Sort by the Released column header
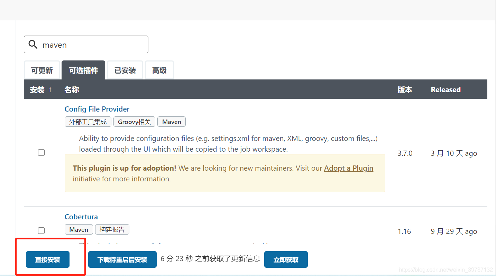Screen dimensions: 496x276 pos(446,90)
